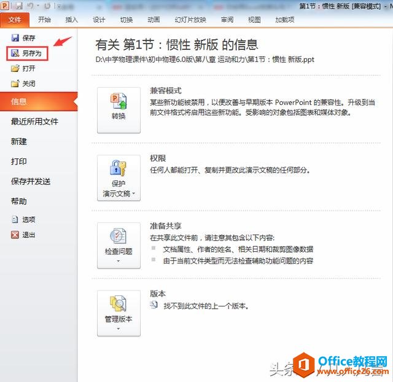Click the Redo icon in the quick access toolbar

47,6
